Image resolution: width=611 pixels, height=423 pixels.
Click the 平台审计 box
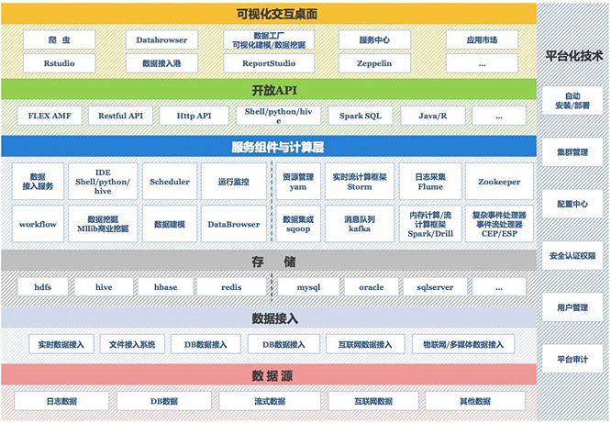[572, 359]
